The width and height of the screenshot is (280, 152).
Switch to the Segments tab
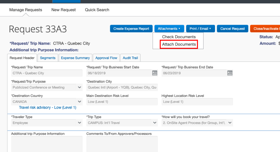click(48, 58)
